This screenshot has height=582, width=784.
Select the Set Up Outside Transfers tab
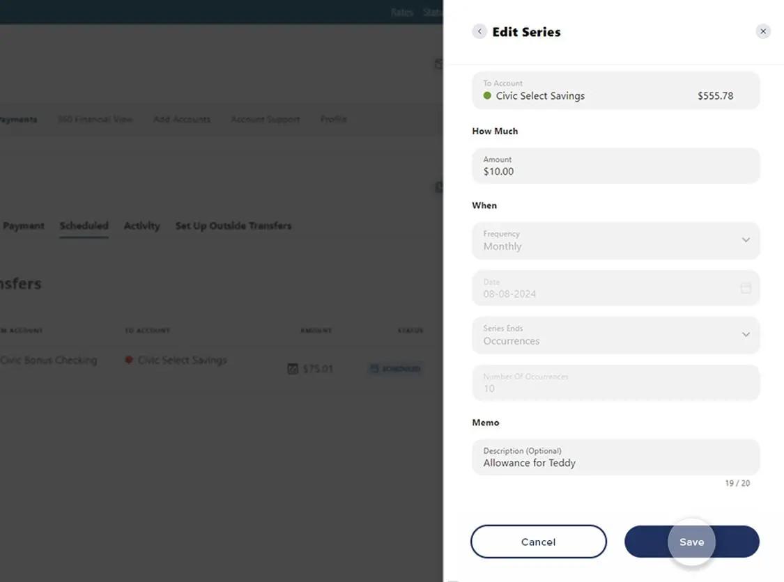click(x=233, y=225)
